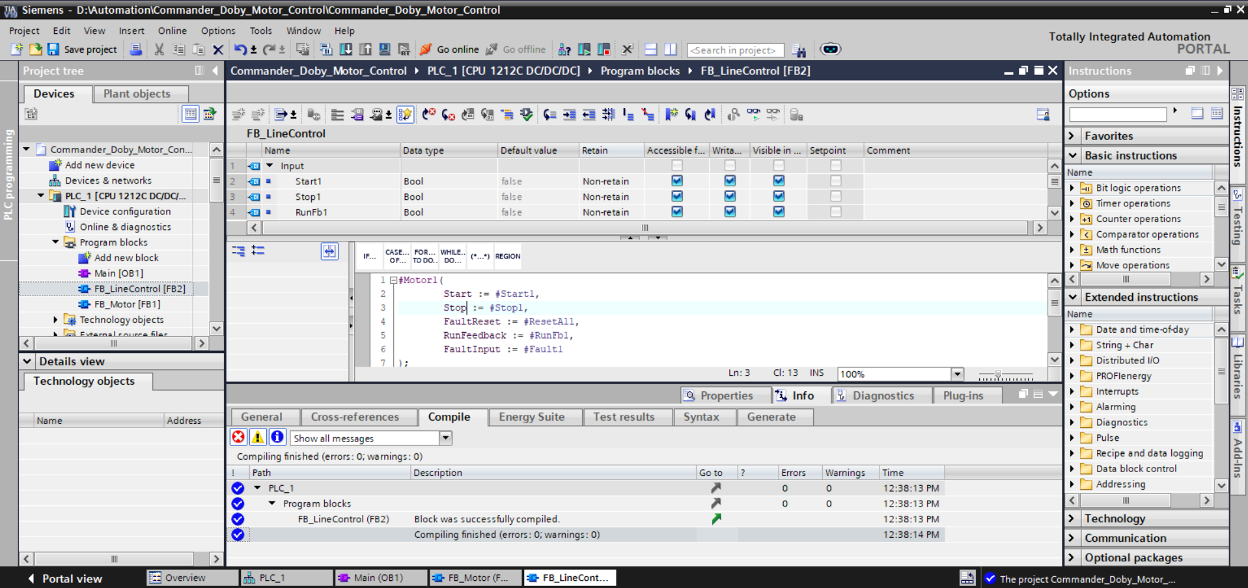Image resolution: width=1248 pixels, height=588 pixels.
Task: Expand Timer operations folder
Action: [1072, 204]
